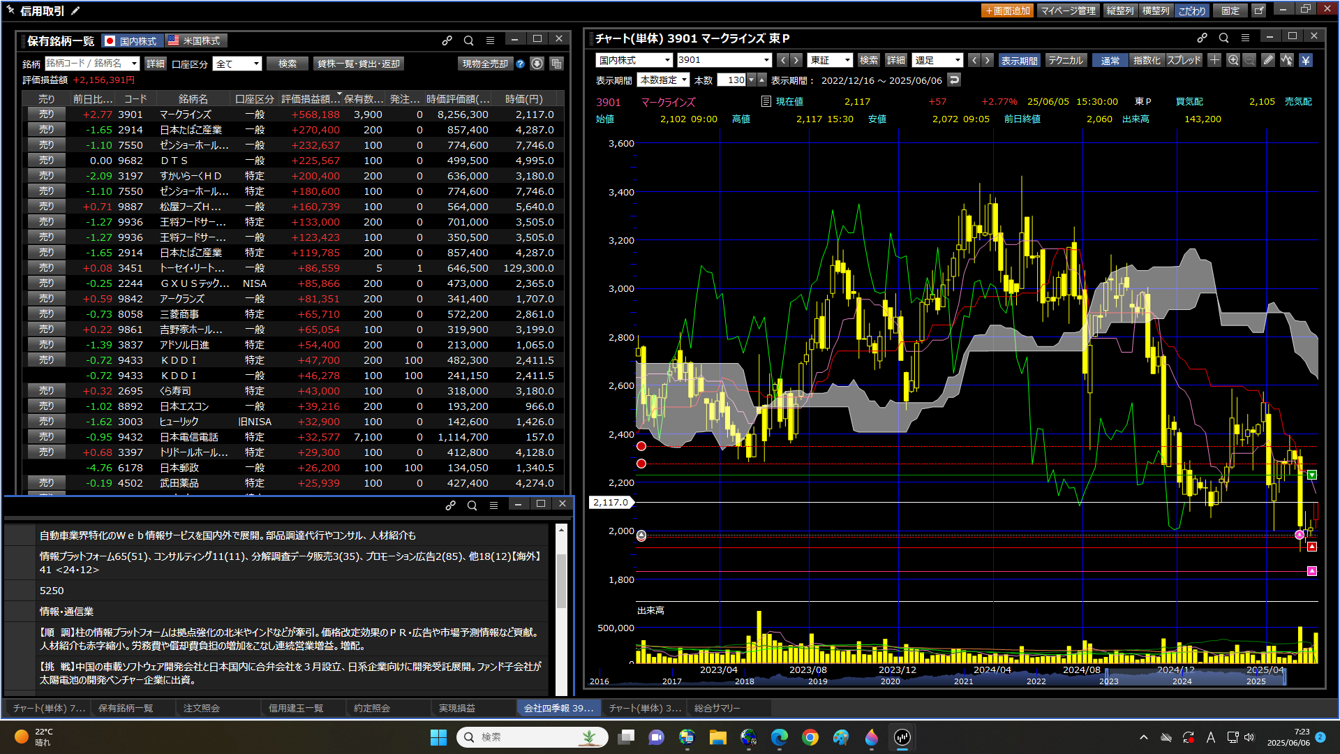This screenshot has height=754, width=1340.
Task: Open the hamburger menu in the chart panel header
Action: coord(1245,38)
